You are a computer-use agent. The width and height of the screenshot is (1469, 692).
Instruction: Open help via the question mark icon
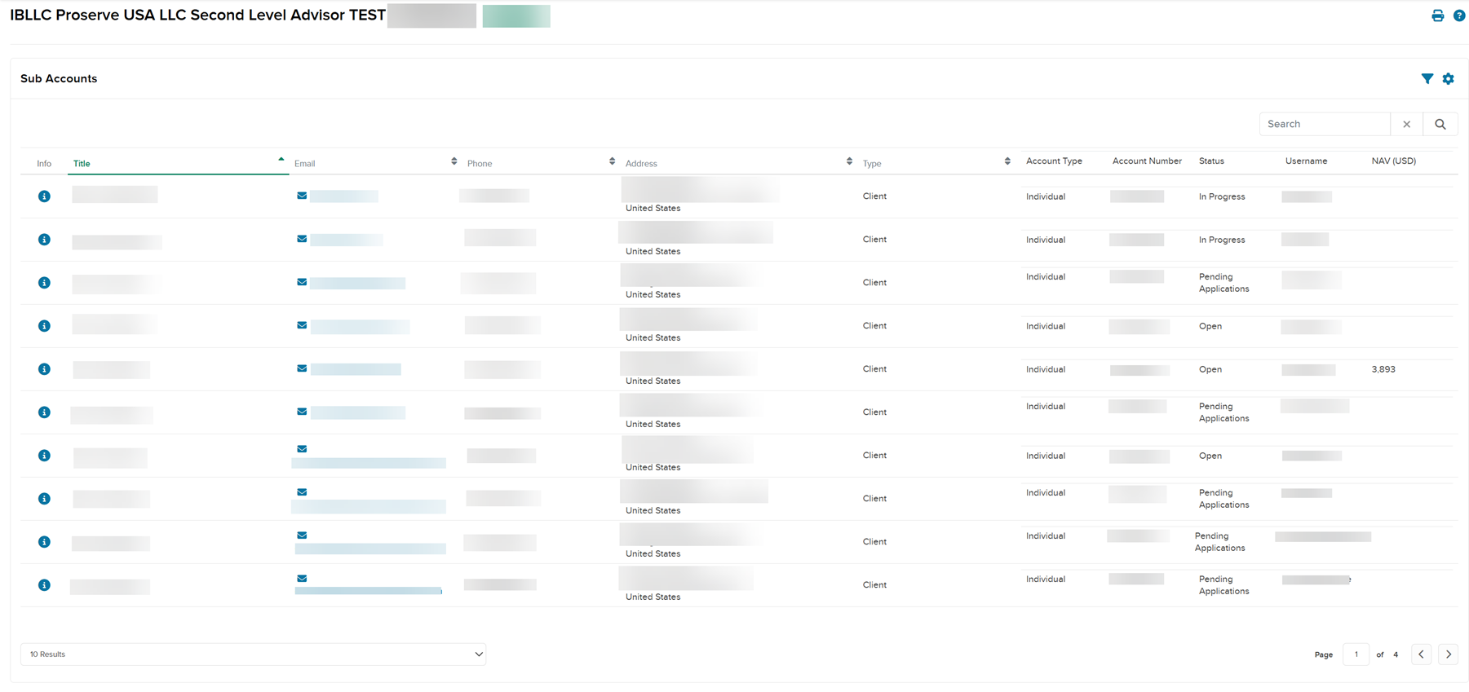[1459, 15]
